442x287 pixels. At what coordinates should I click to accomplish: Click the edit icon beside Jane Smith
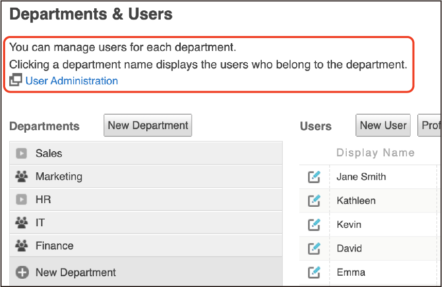(314, 177)
